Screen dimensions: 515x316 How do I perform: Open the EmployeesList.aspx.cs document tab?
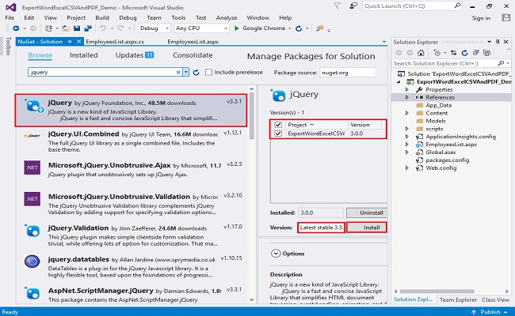coord(115,42)
